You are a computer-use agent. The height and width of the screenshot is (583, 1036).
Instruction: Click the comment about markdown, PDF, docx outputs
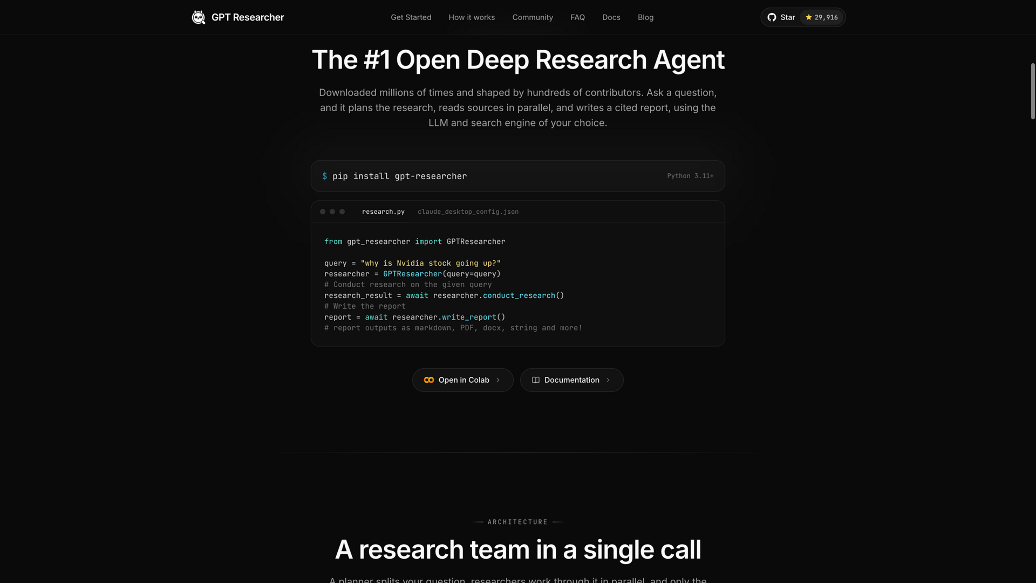453,328
